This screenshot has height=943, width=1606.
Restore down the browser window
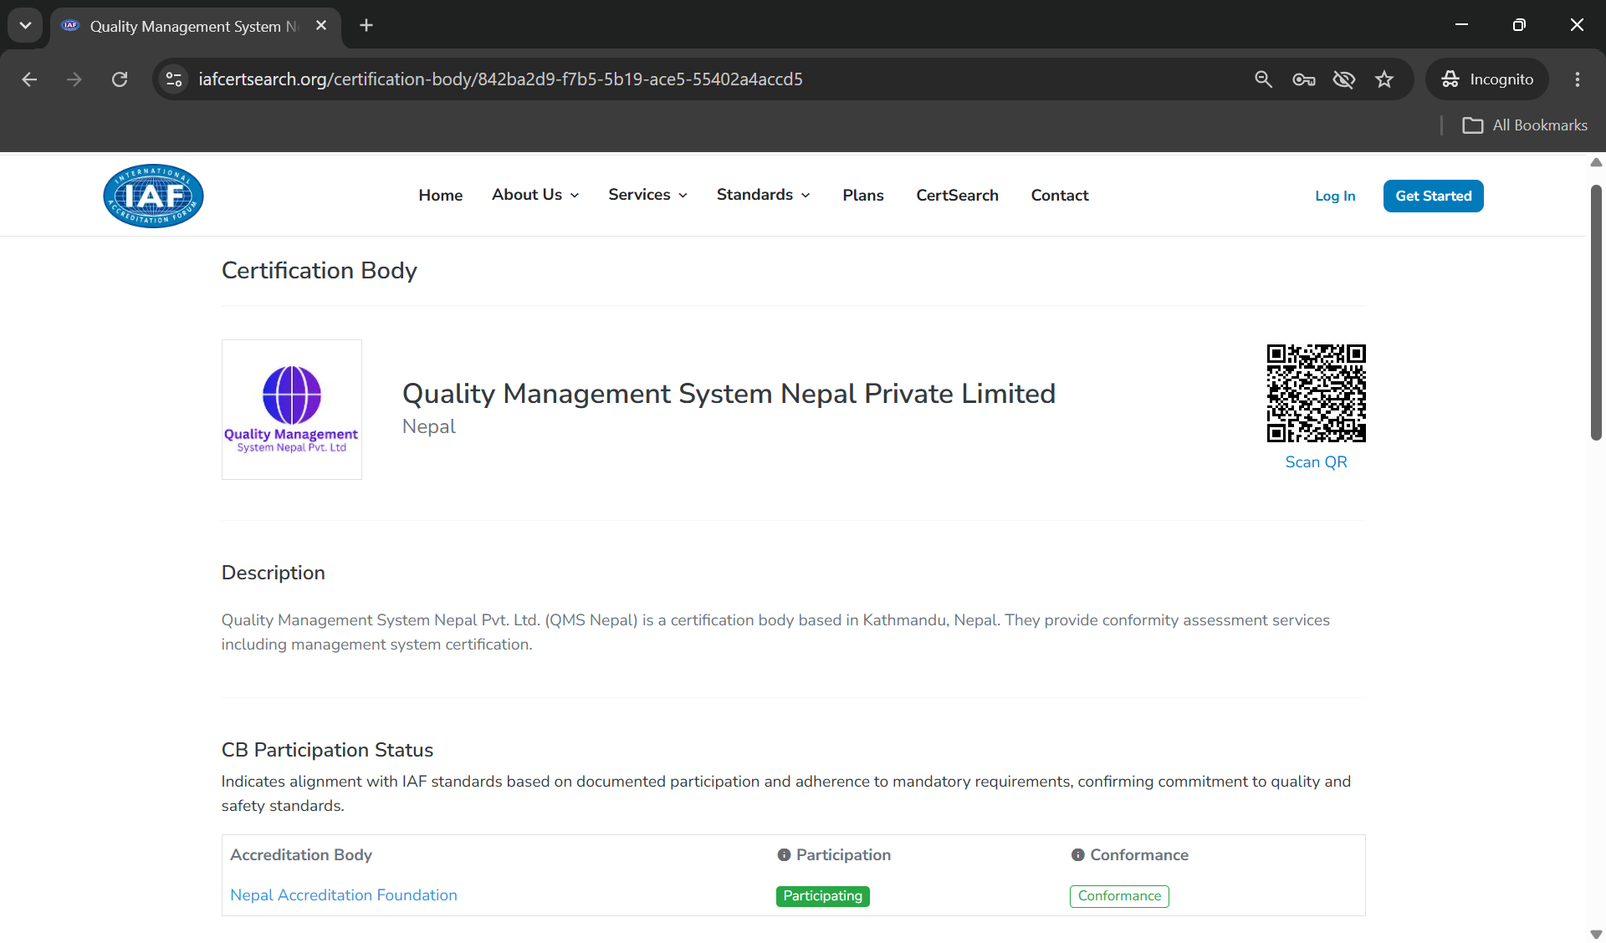pyautogui.click(x=1519, y=25)
